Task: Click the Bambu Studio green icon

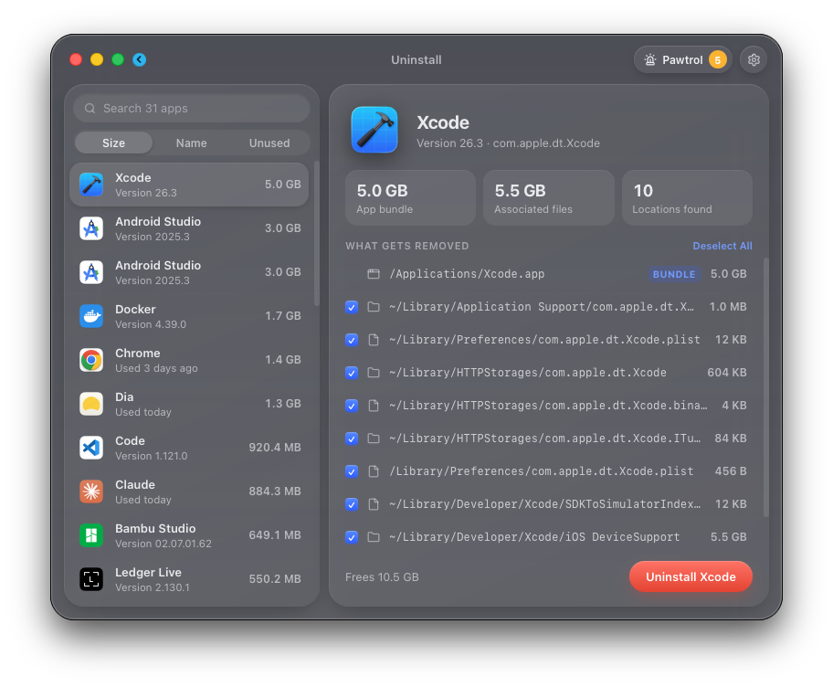Action: 91,535
